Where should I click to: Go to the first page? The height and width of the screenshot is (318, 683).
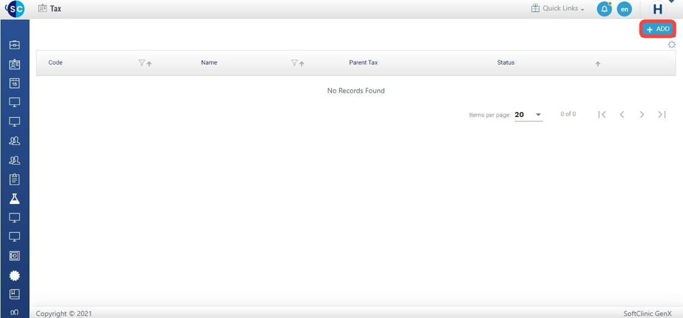coord(602,115)
